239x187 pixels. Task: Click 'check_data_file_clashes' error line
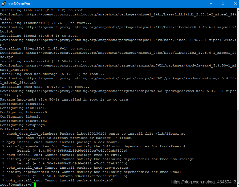[x=94, y=134]
